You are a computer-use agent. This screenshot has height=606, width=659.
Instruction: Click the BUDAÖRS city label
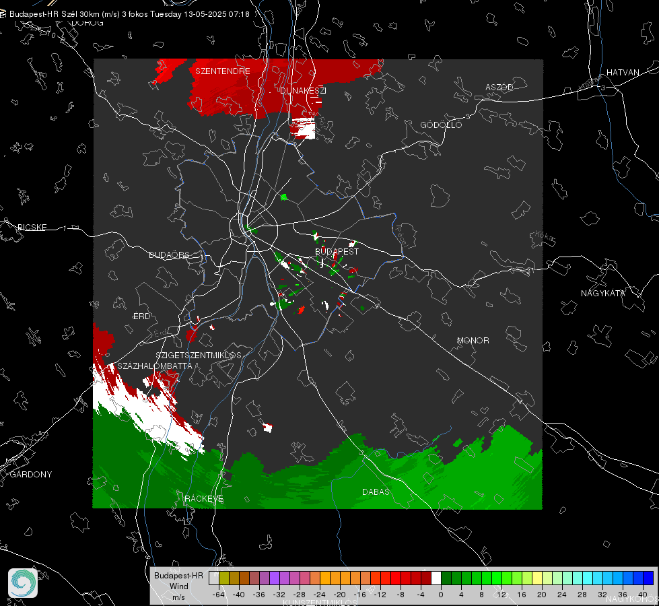170,255
